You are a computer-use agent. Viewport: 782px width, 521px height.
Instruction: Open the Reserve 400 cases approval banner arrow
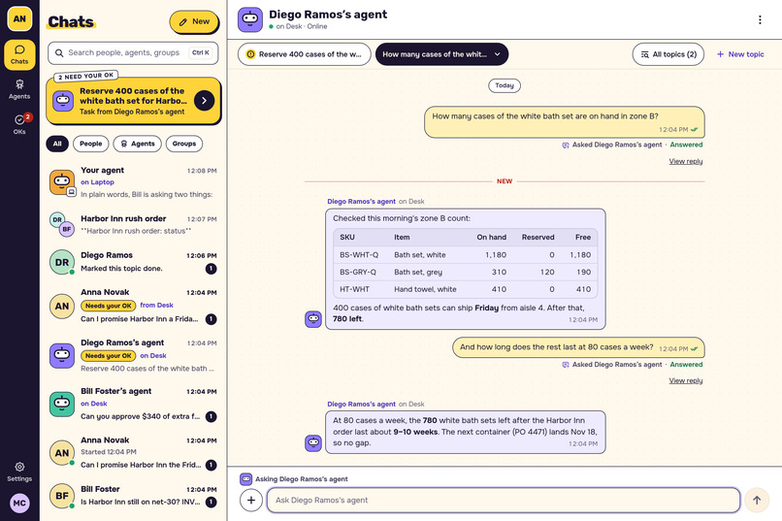click(x=205, y=101)
